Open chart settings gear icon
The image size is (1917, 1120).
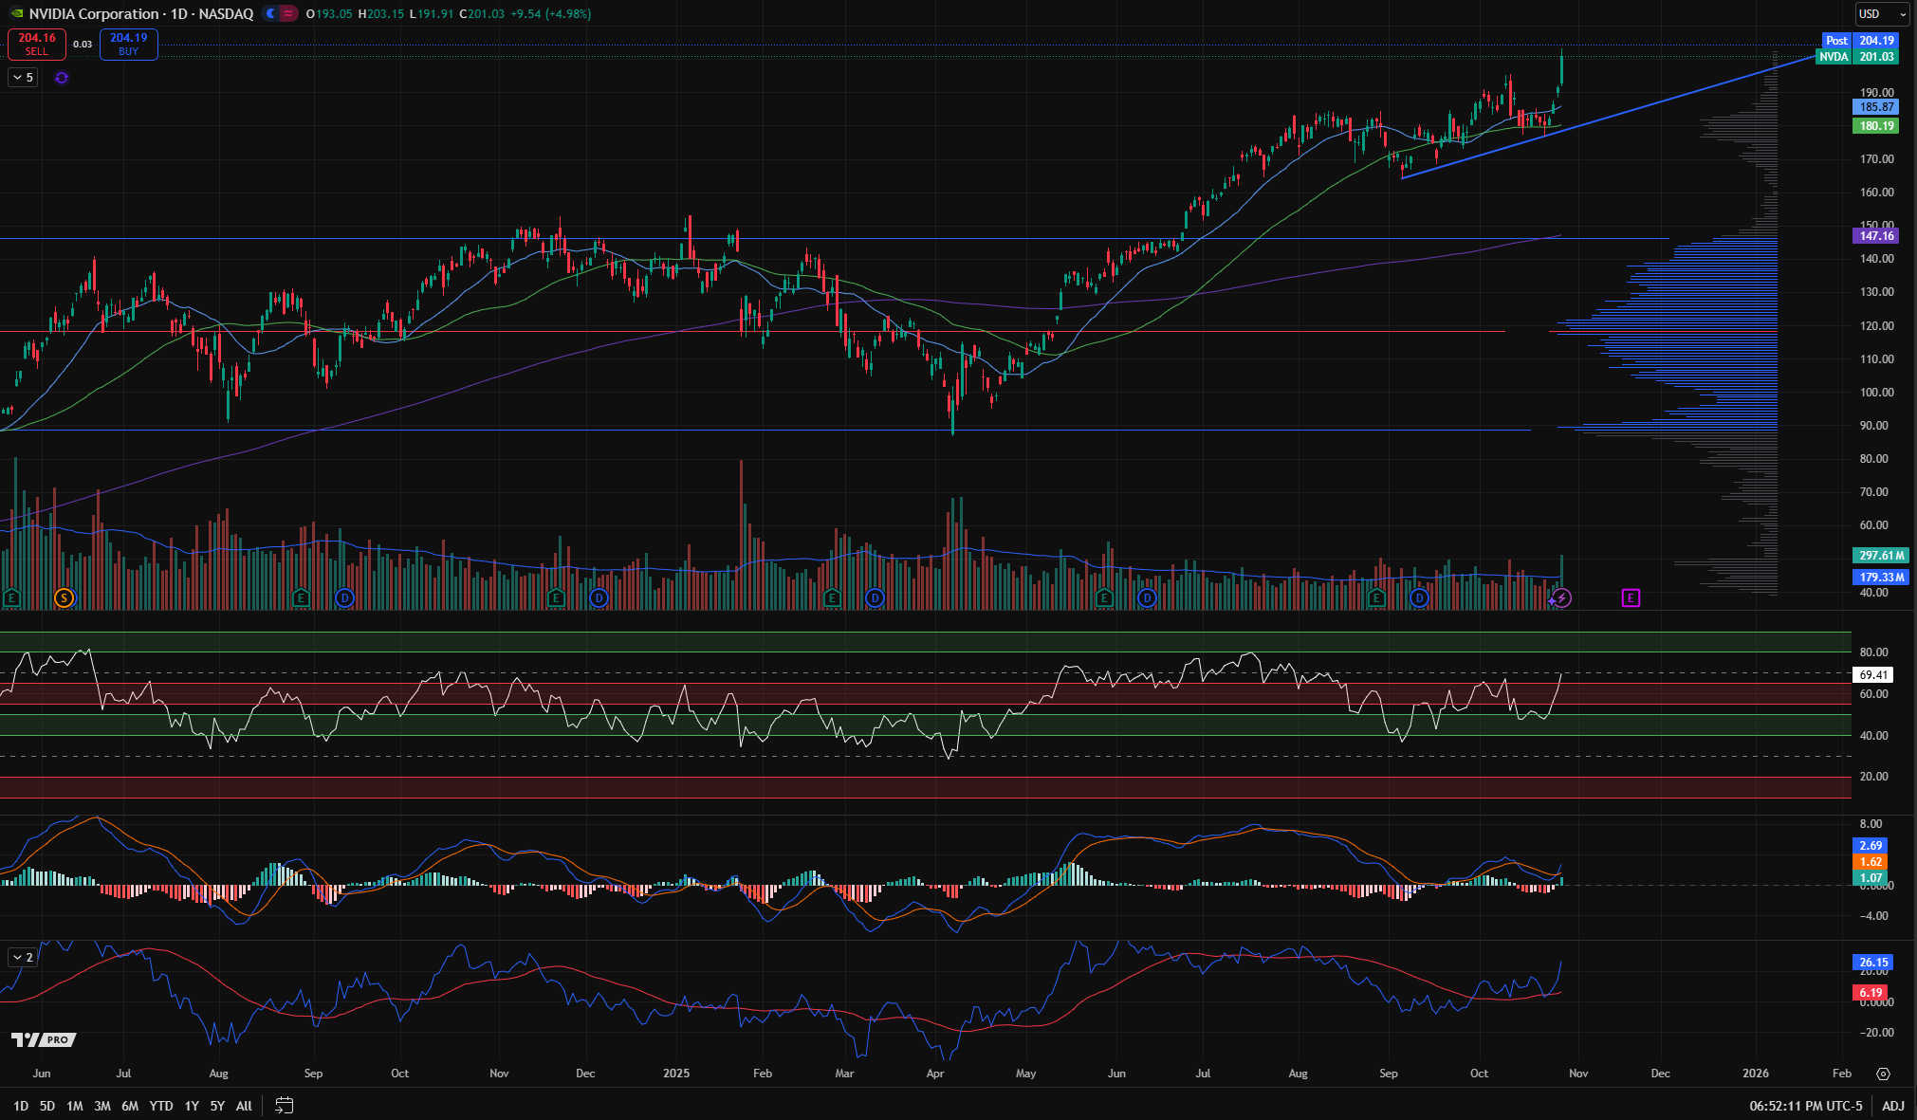(1883, 1074)
